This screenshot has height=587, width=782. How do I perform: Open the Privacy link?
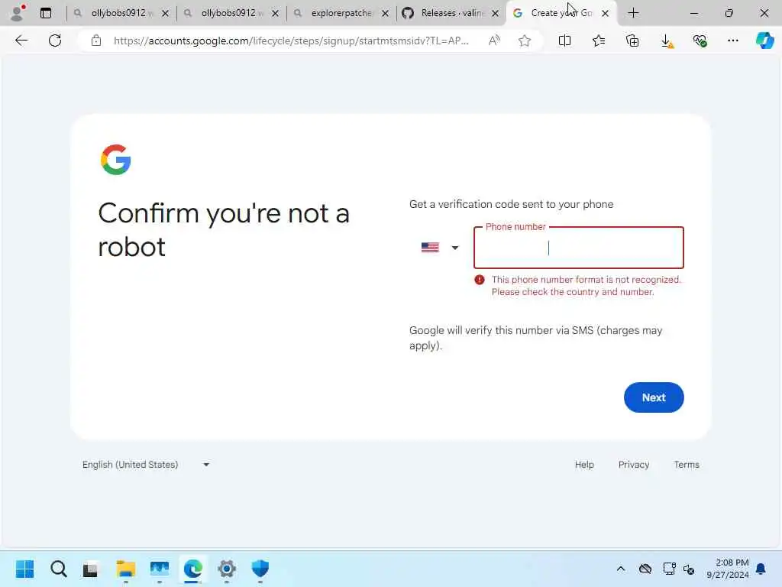633,465
